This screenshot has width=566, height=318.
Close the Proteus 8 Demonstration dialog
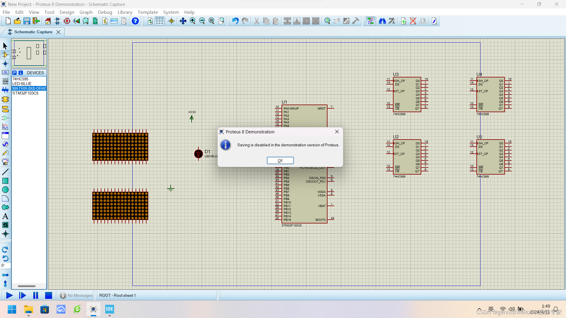[337, 132]
